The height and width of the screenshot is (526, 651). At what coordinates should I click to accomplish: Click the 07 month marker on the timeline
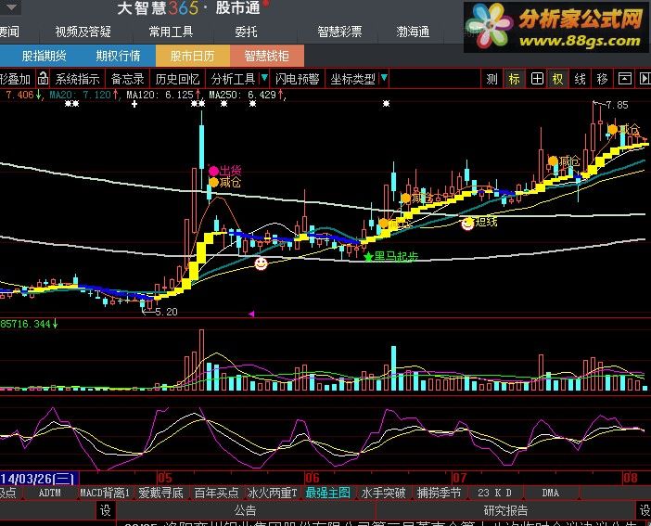point(459,478)
